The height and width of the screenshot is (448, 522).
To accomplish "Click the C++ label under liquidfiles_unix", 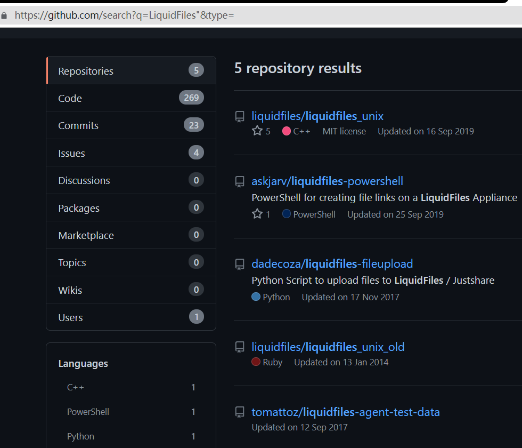I will (x=301, y=131).
